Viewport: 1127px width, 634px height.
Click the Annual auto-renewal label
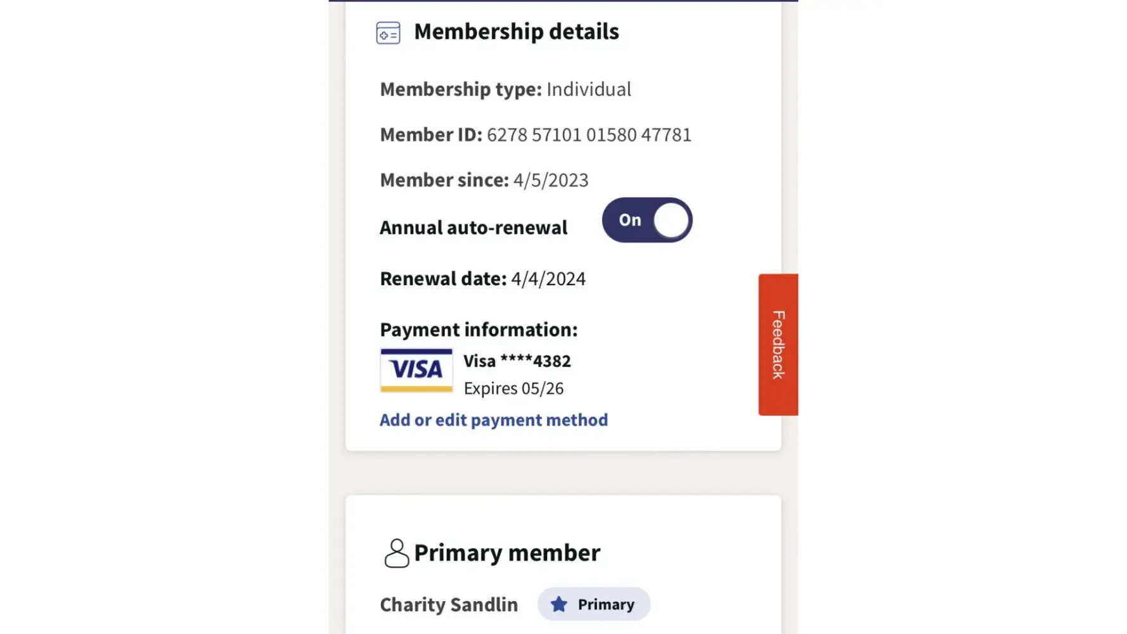click(x=473, y=228)
